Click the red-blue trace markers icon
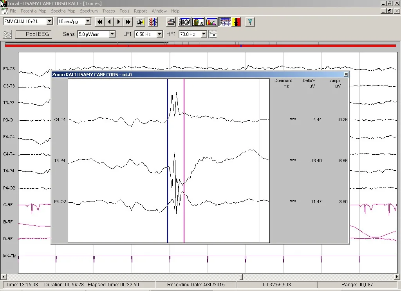Image resolution: width=401 pixels, height=291 pixels. 153,22
